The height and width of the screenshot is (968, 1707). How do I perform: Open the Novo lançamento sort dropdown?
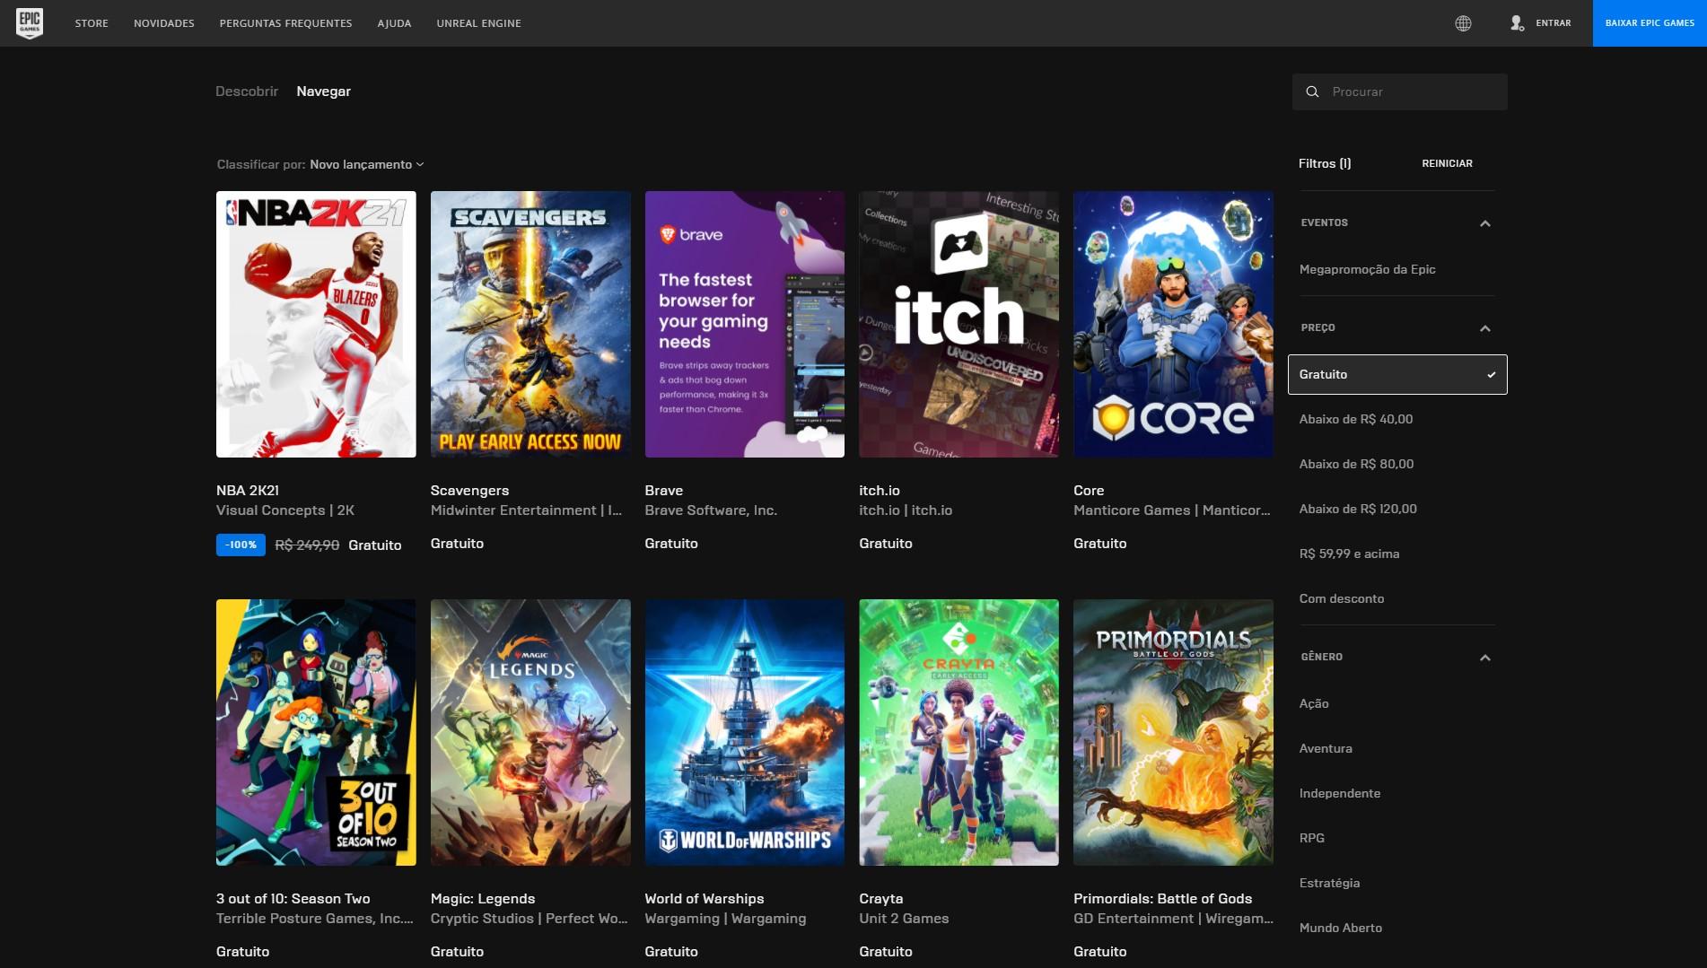click(x=366, y=164)
